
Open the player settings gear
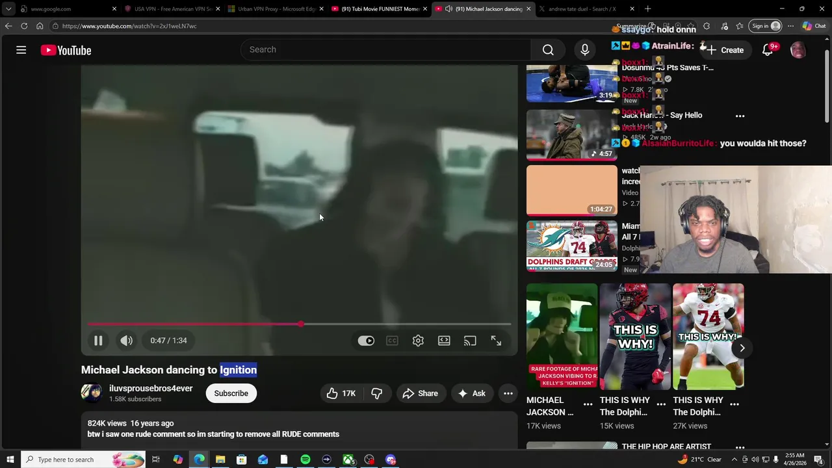(x=418, y=341)
